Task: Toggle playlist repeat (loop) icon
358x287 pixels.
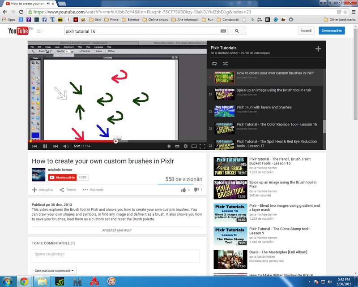Action: click(x=214, y=64)
